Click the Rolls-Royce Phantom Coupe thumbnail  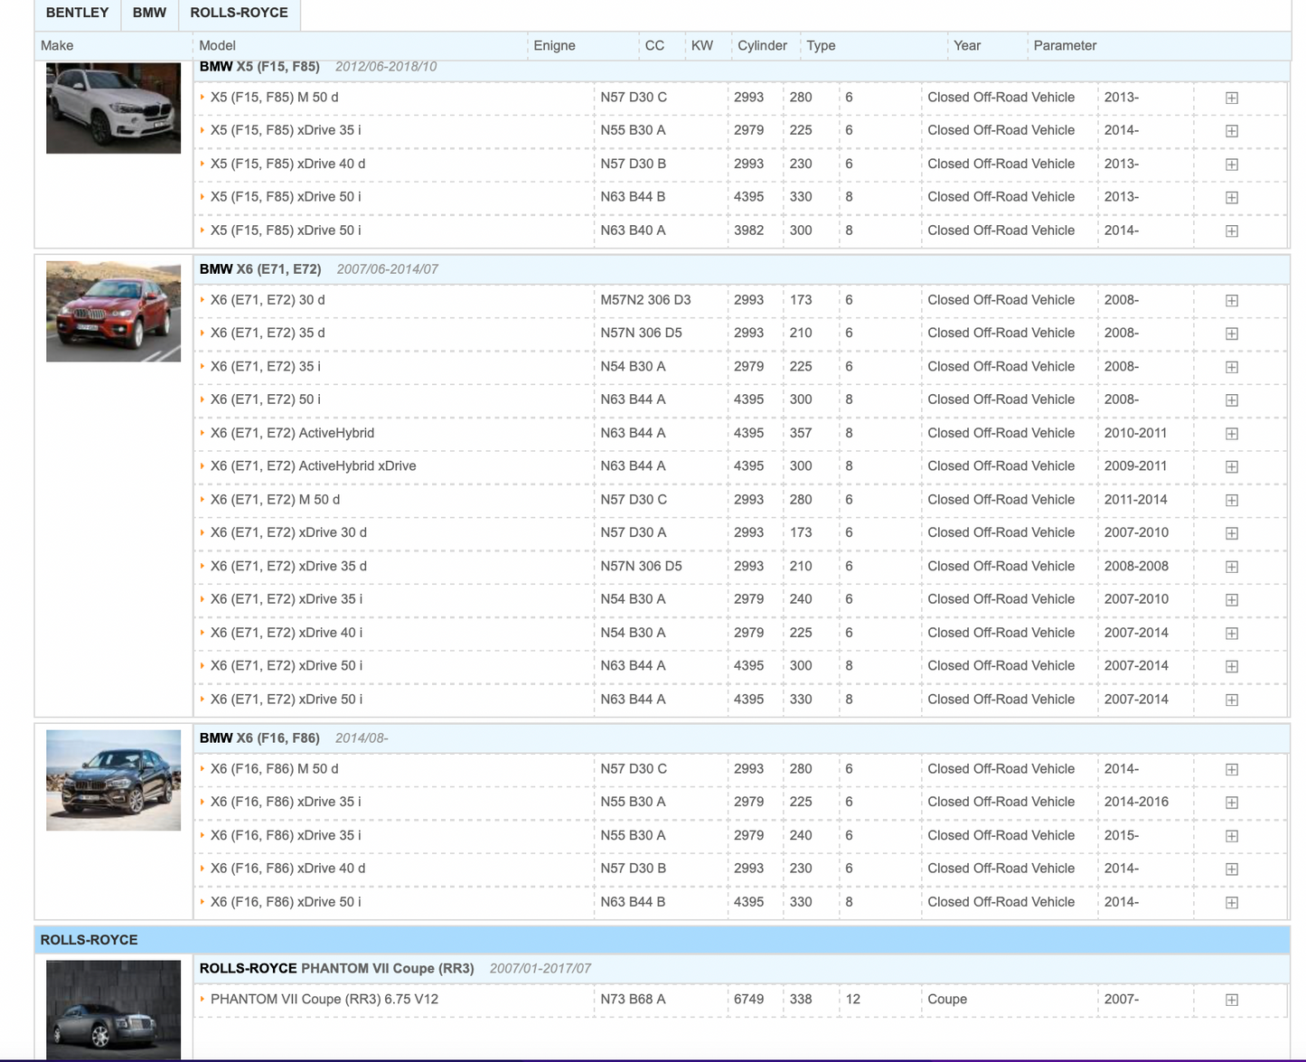(x=113, y=1010)
